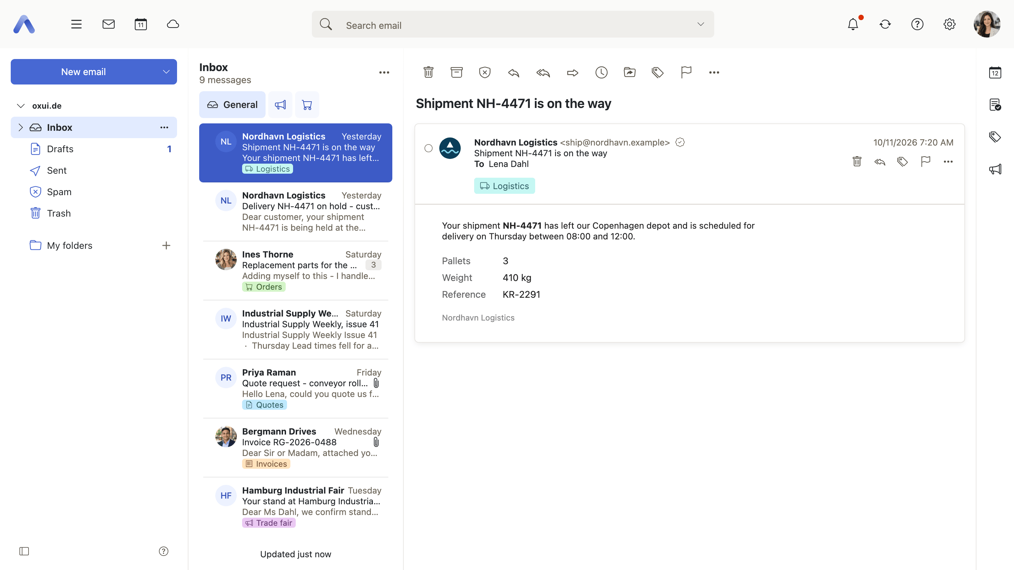This screenshot has width=1014, height=570.
Task: Open settings gear
Action: click(x=949, y=24)
